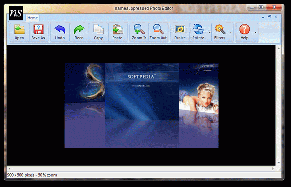Click the Softpedia image on canvas
The width and height of the screenshot is (291, 187).
pyautogui.click(x=142, y=106)
